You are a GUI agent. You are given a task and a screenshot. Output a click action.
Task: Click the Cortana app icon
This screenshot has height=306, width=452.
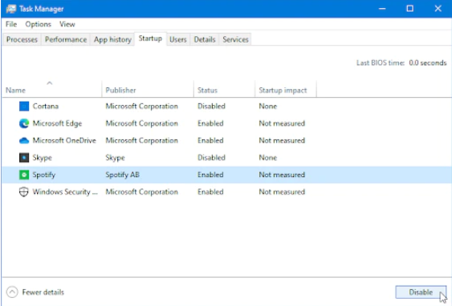tap(24, 106)
